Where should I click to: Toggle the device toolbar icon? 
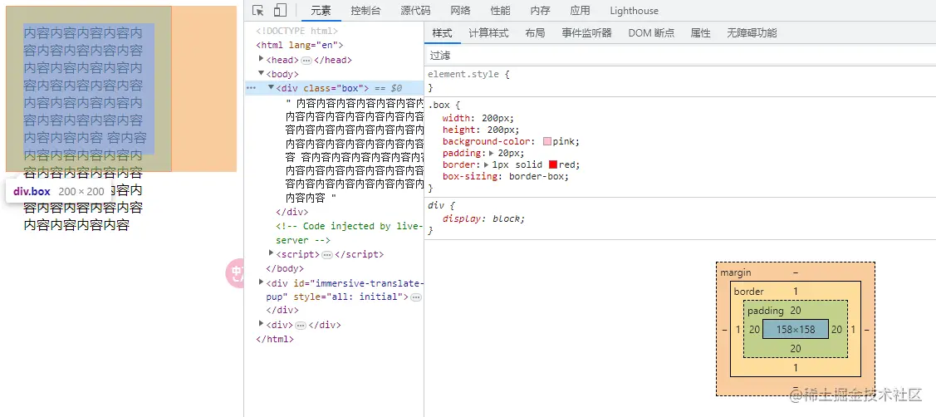click(x=280, y=11)
